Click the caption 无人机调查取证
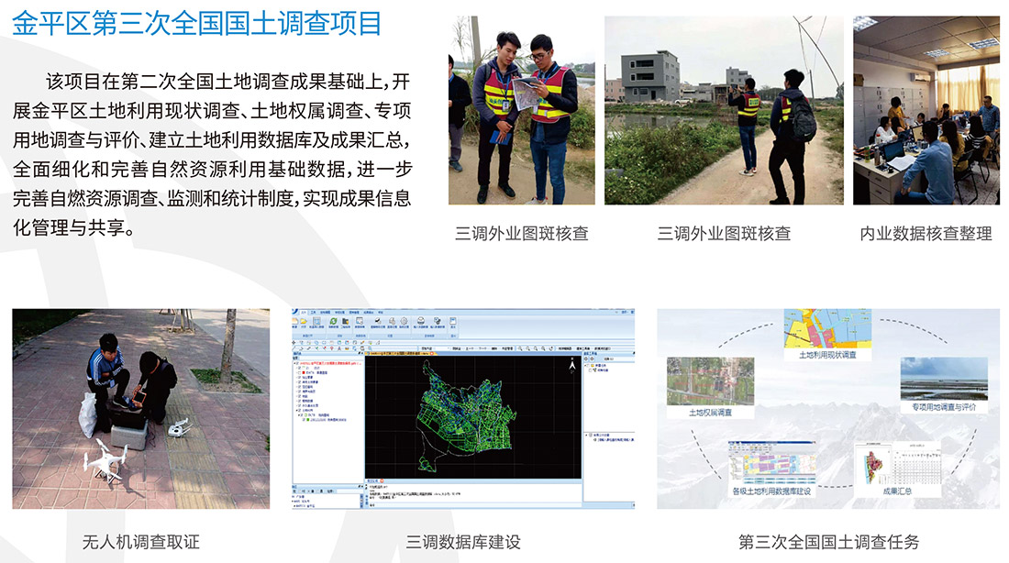Screen dimensions: 1009x563 [141, 542]
